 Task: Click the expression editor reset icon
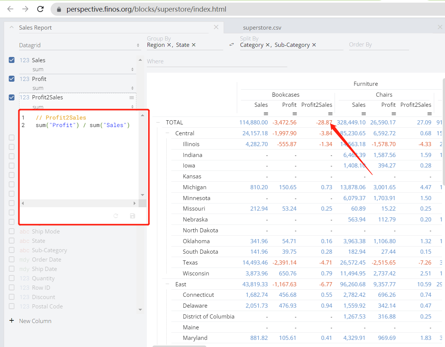tap(116, 216)
